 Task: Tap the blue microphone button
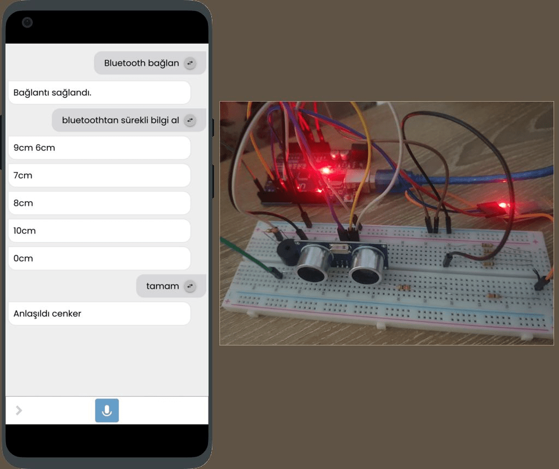(107, 411)
